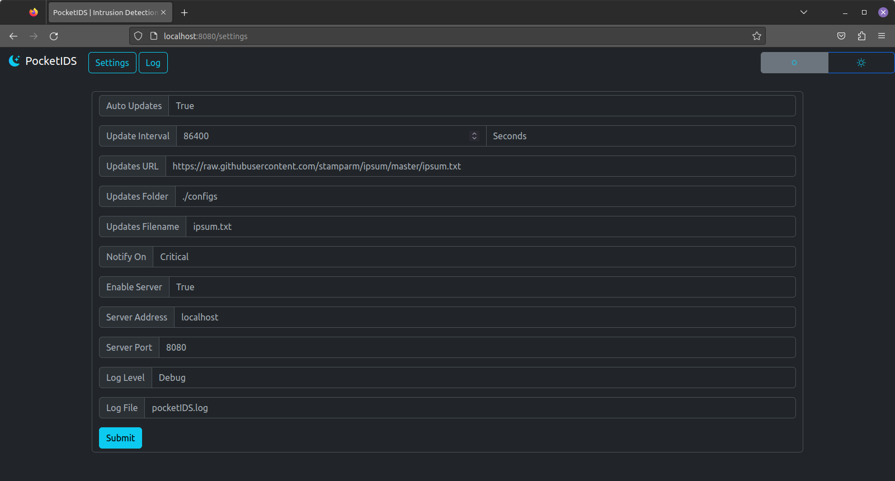Click the Updates URL input field

[481, 166]
